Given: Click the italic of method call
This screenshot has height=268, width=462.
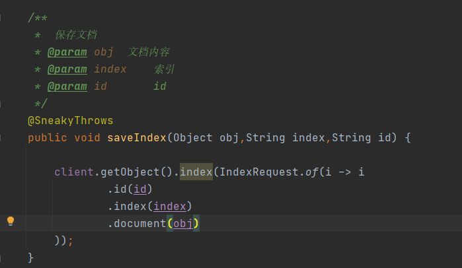Looking at the screenshot, I should pyautogui.click(x=312, y=172).
